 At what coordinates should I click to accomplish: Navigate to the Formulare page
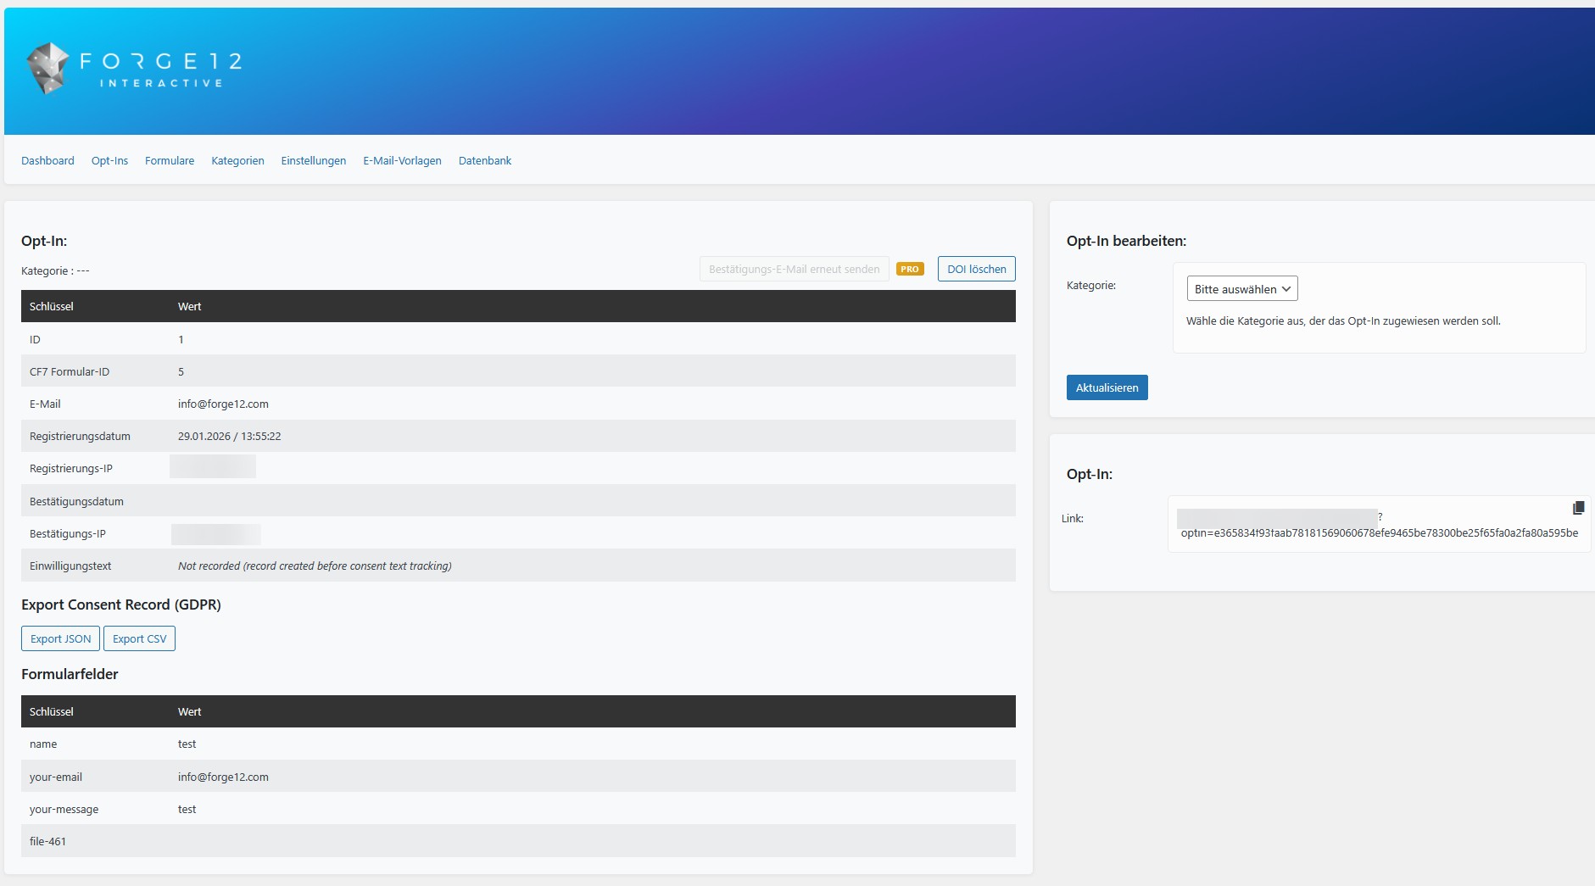(170, 160)
